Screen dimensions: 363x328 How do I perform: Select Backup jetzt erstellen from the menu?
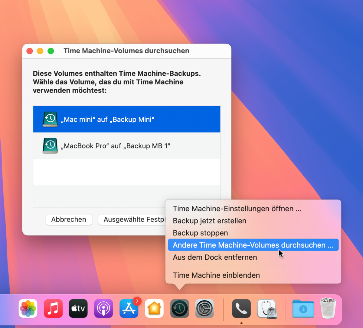pyautogui.click(x=209, y=221)
